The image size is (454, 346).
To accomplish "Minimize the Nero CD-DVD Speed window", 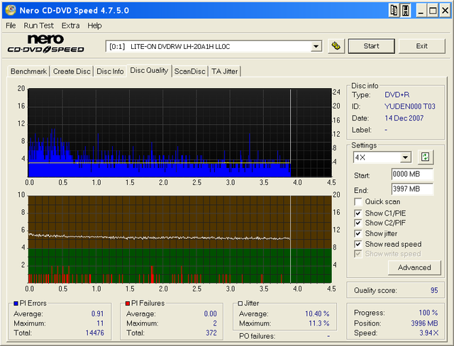I will 421,11.
